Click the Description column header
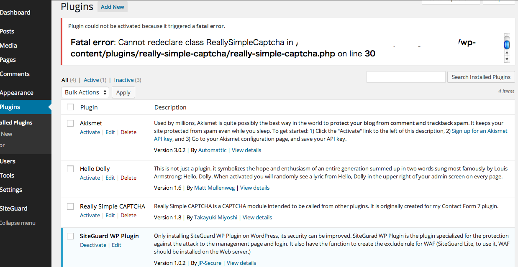518x267 pixels. coord(170,107)
